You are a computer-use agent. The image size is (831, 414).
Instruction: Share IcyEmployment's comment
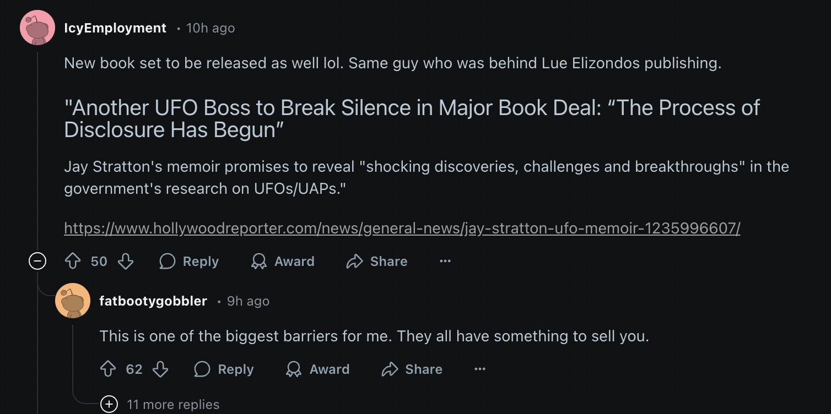coord(377,261)
